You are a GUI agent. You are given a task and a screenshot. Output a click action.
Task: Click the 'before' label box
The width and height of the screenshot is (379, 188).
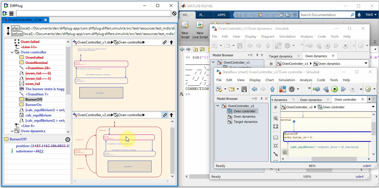click(17, 34)
